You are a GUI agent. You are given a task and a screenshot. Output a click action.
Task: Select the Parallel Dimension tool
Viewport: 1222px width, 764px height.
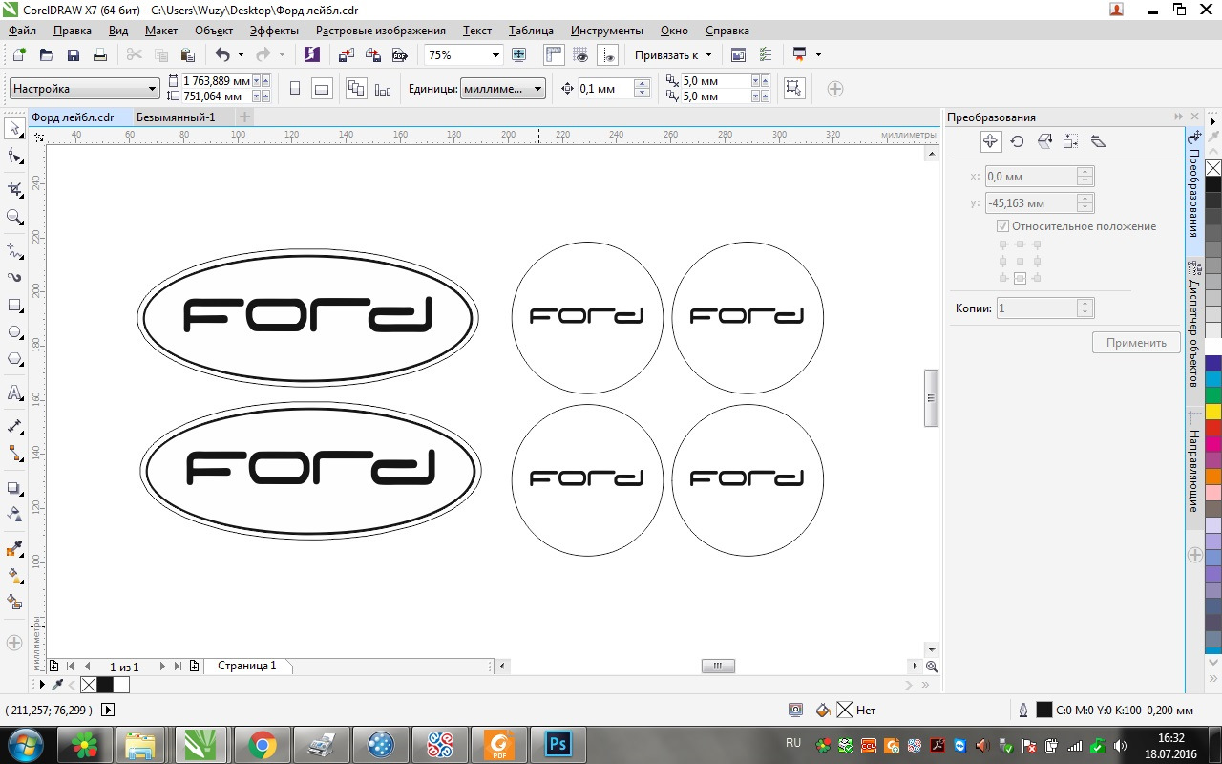(x=14, y=426)
